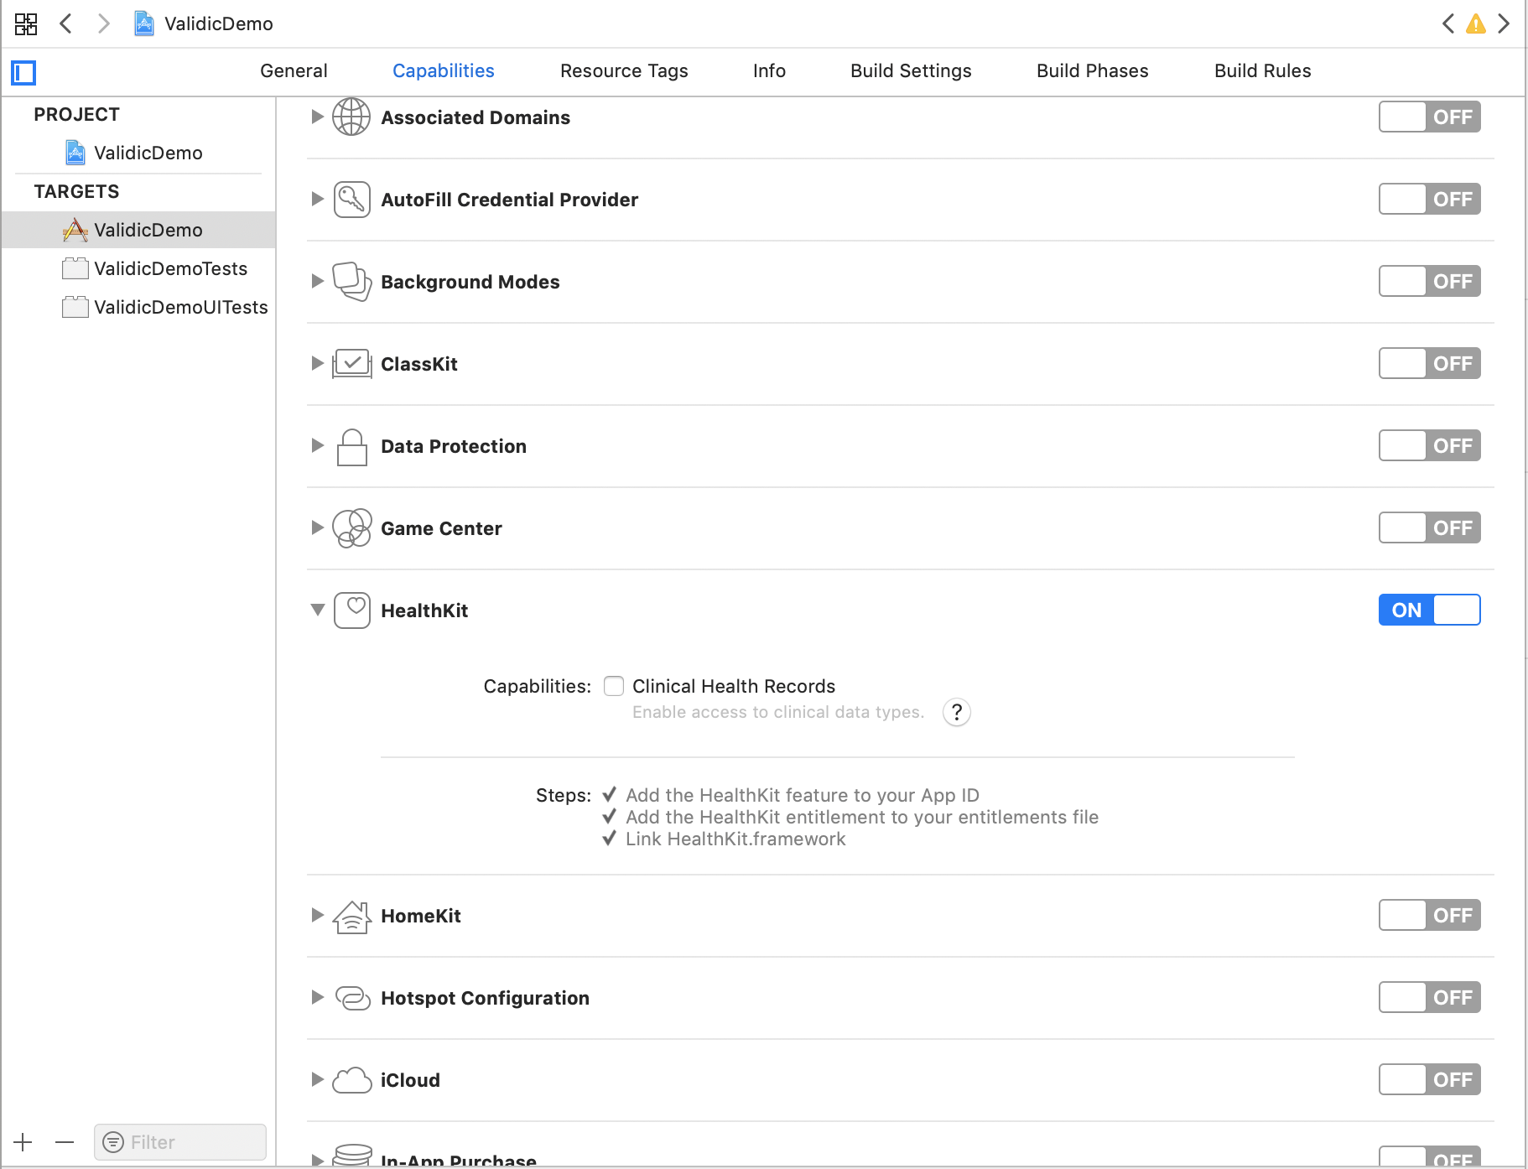This screenshot has width=1528, height=1169.
Task: Open the help question mark for clinical data
Action: pyautogui.click(x=957, y=712)
